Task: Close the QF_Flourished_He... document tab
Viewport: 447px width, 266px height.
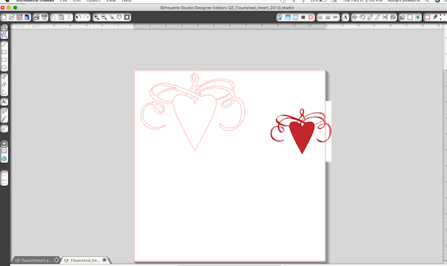Action: (x=104, y=260)
